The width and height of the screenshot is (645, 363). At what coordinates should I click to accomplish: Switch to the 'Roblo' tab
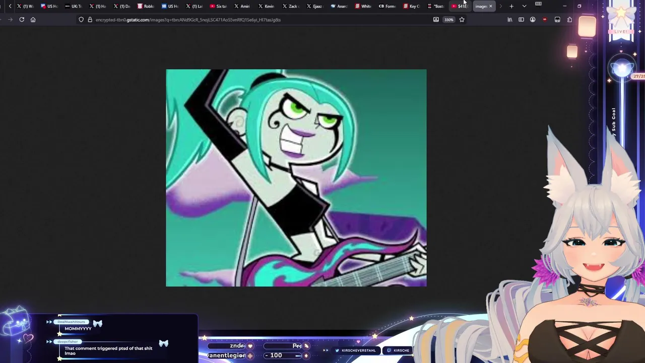[146, 6]
